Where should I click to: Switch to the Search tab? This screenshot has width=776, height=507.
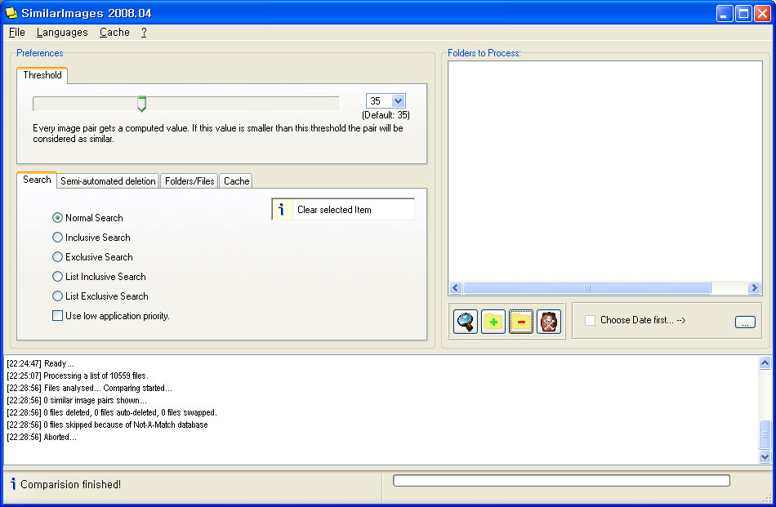tap(37, 180)
